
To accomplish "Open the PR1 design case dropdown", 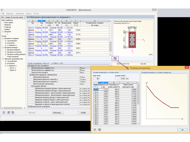I will 24,17.
